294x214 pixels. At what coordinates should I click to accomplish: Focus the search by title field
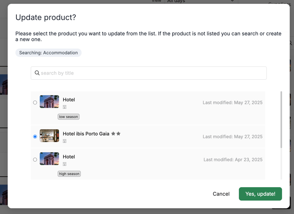pos(149,73)
